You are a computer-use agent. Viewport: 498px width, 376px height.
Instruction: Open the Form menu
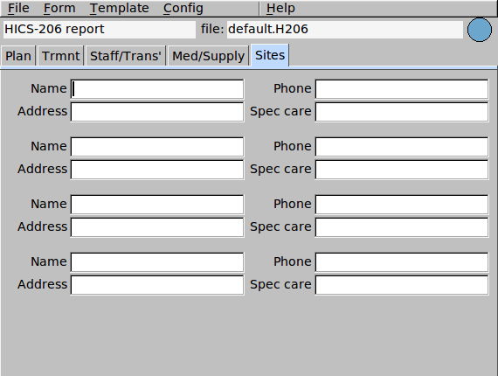tap(59, 8)
